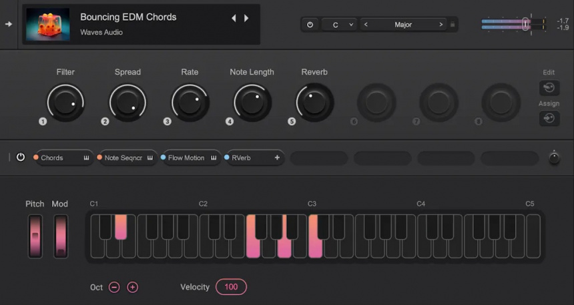Click the Filter knob

pyautogui.click(x=65, y=103)
